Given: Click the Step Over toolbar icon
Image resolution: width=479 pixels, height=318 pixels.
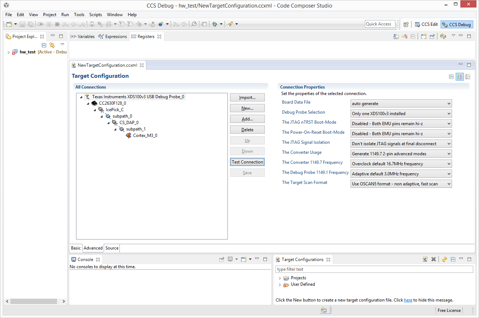Looking at the screenshot, I should point(74,24).
